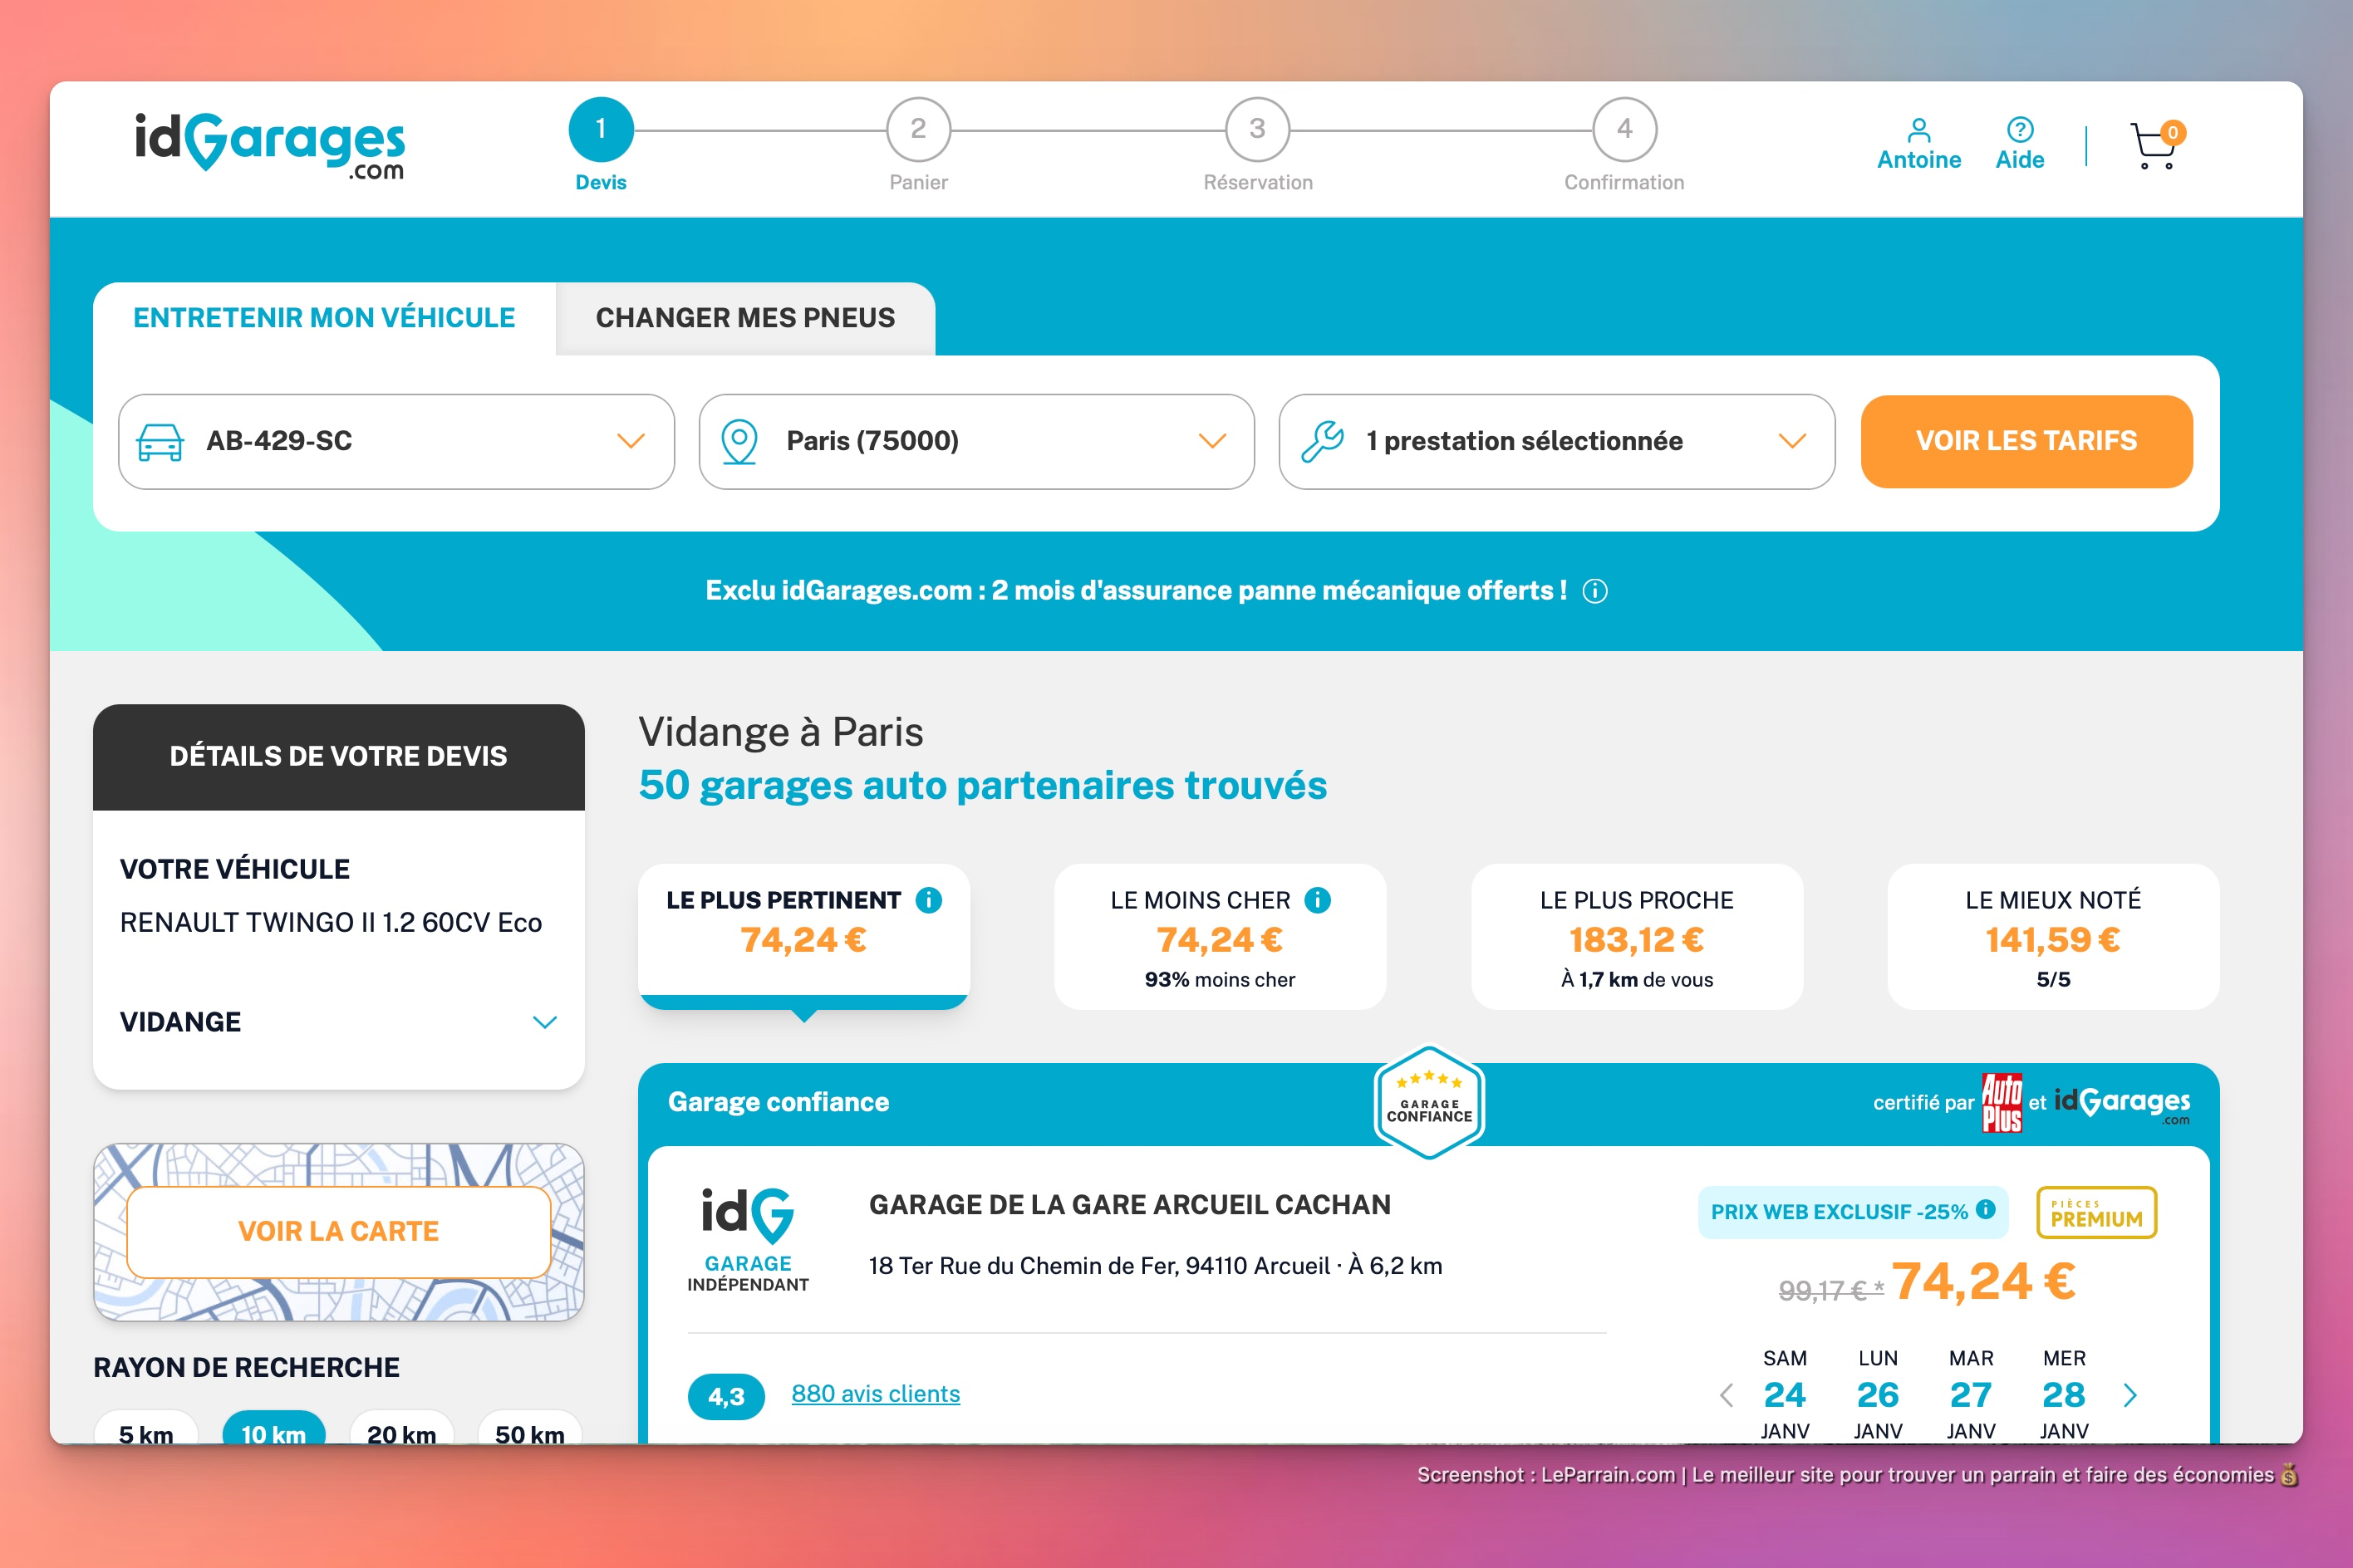Click info icon next to Le moins cher
The height and width of the screenshot is (1568, 2353).
tap(1318, 900)
